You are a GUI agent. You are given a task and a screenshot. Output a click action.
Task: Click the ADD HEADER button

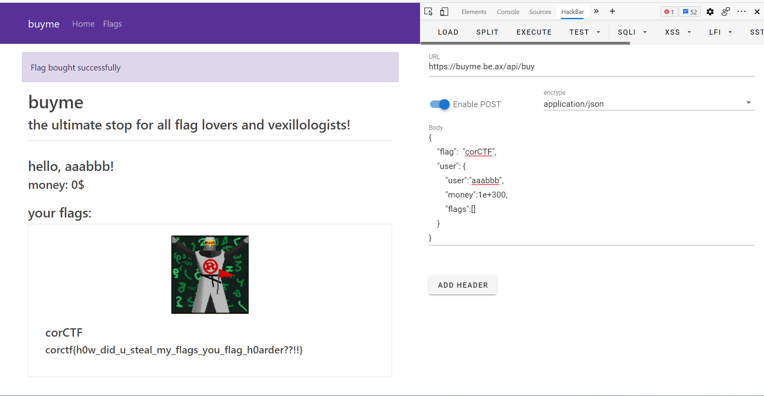pyautogui.click(x=463, y=285)
